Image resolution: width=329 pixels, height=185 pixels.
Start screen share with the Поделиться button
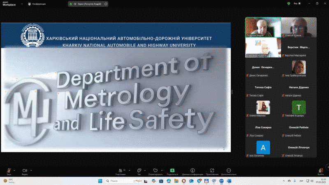point(172,171)
